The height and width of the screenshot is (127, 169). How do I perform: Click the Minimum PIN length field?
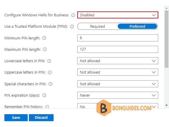pos(118,38)
